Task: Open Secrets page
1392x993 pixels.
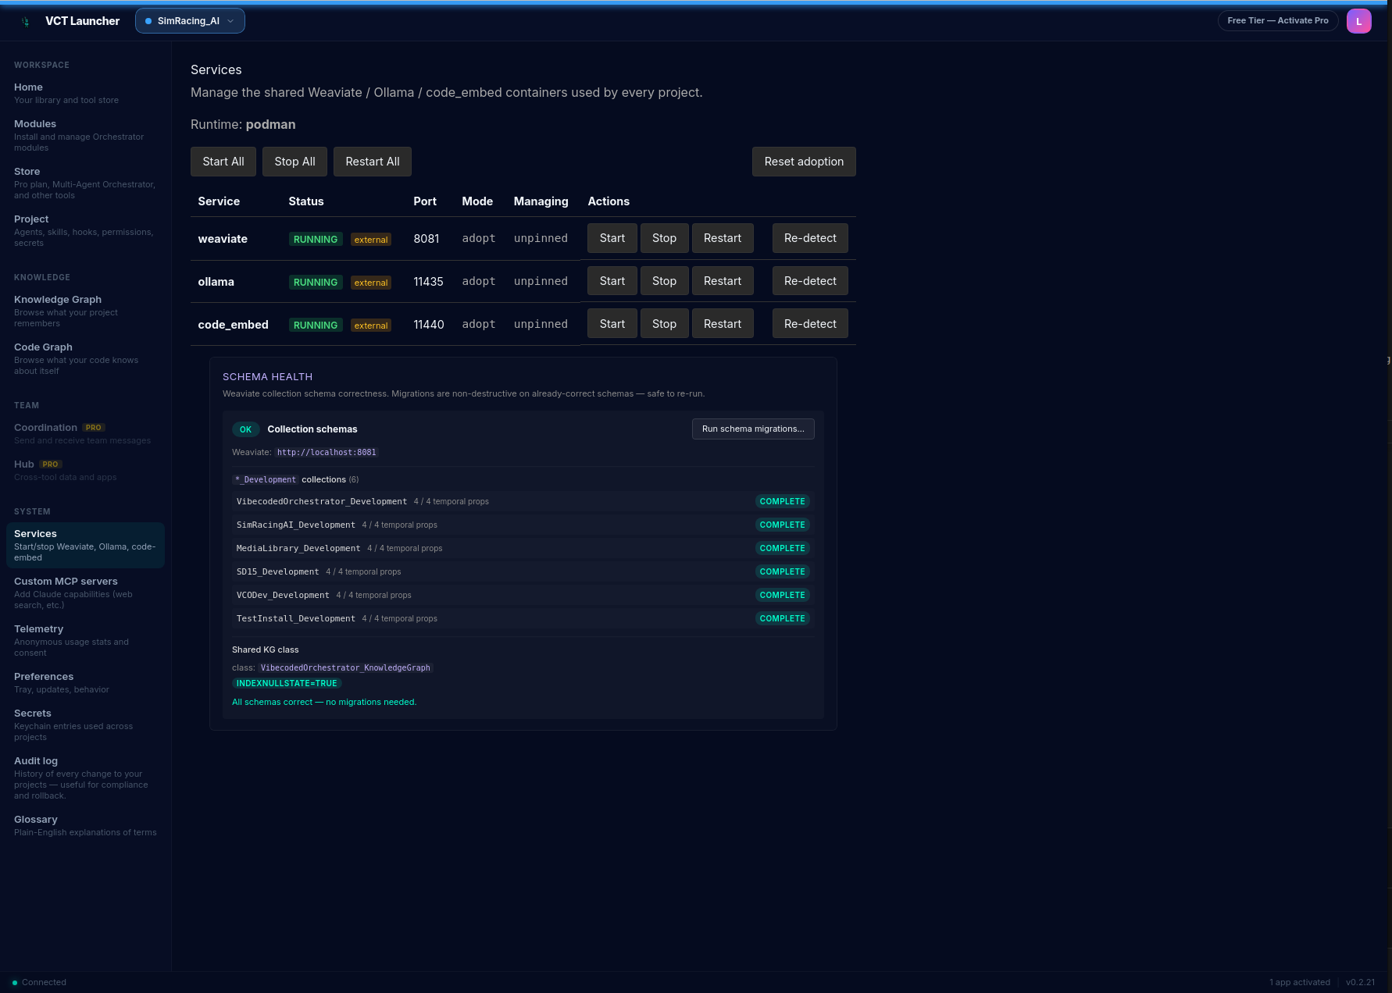Action: point(85,725)
